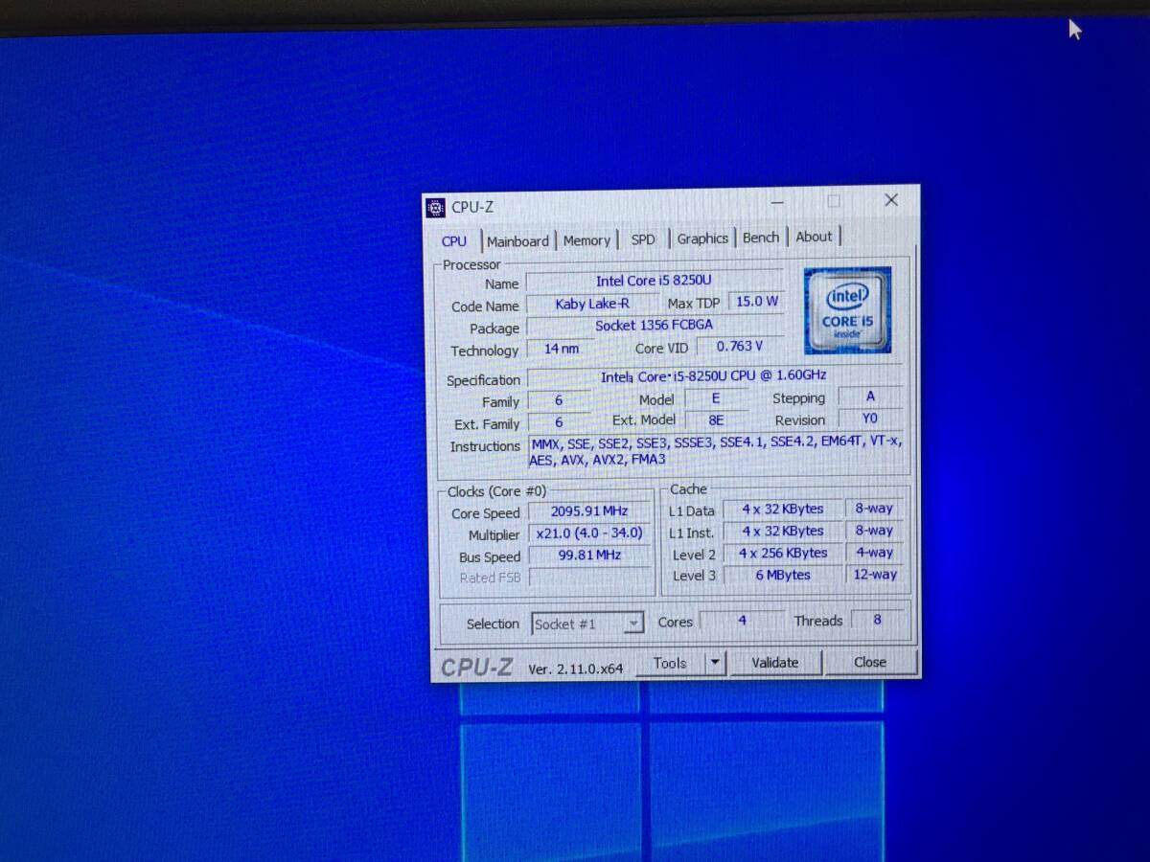The image size is (1150, 862).
Task: Go to the Bench tab
Action: pyautogui.click(x=761, y=238)
